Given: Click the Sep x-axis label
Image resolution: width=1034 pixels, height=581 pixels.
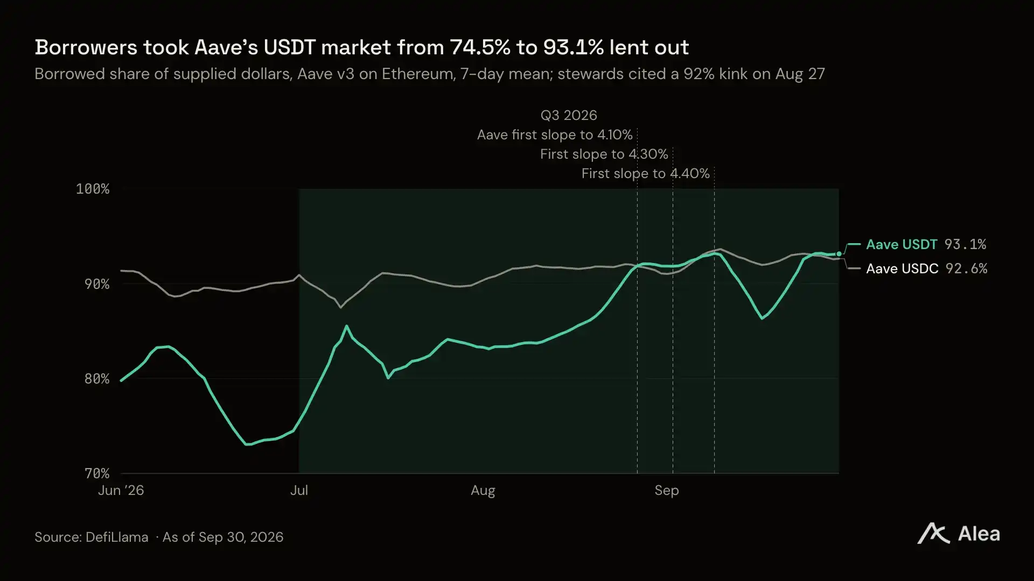Looking at the screenshot, I should coord(667,490).
